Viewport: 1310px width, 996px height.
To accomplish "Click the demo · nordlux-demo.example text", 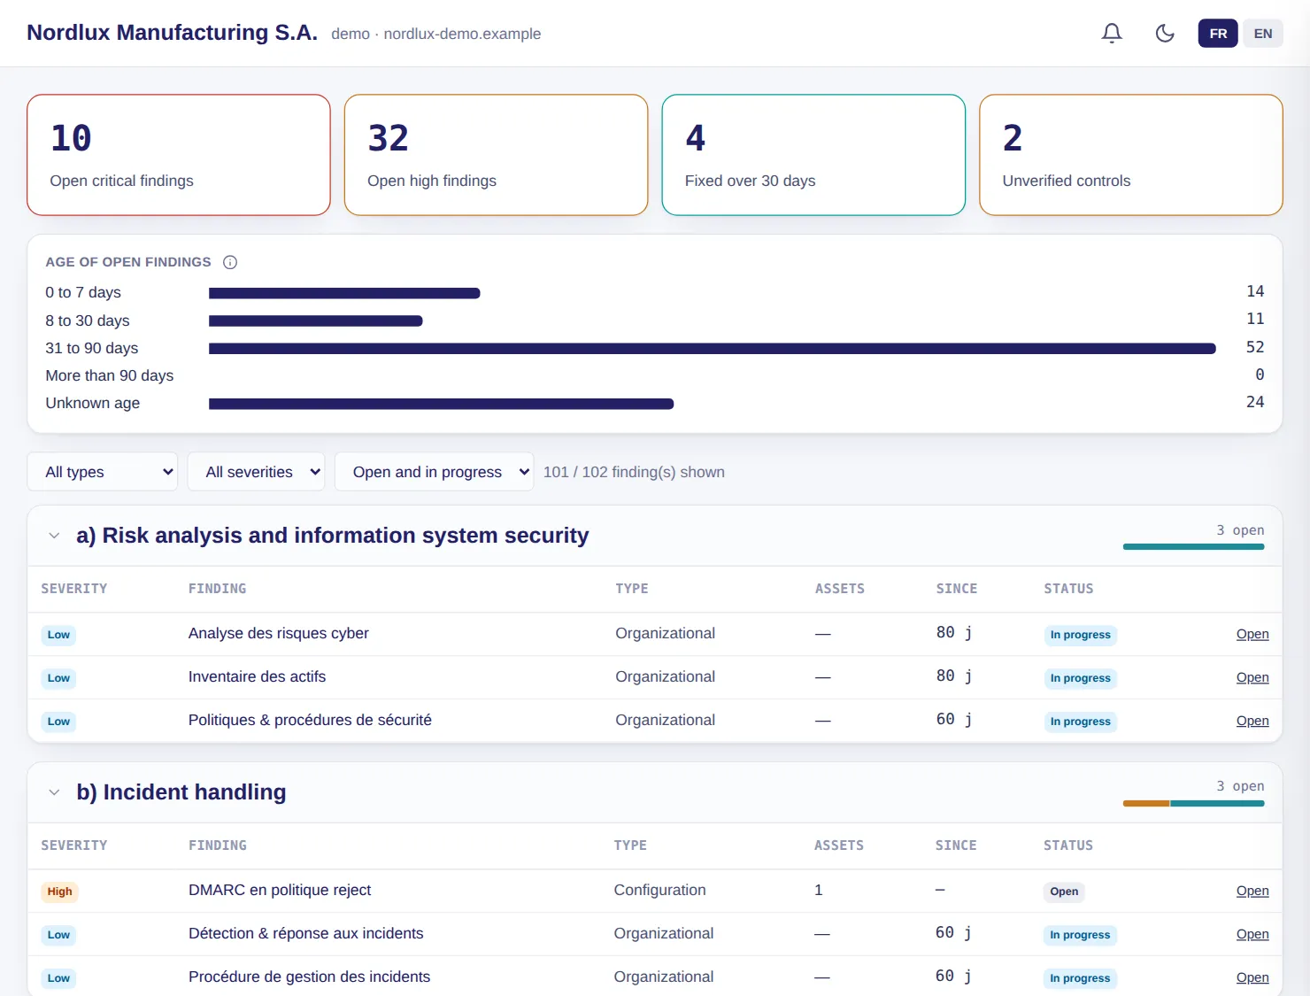I will pyautogui.click(x=436, y=34).
